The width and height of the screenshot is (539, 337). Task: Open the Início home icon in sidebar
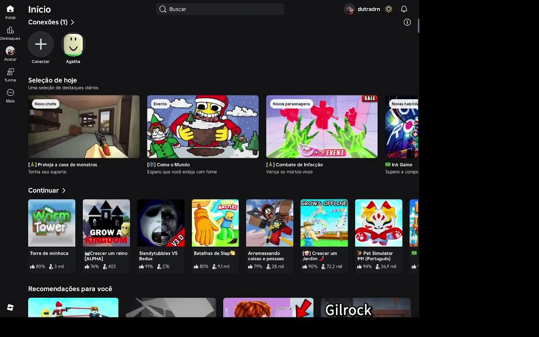(10, 9)
